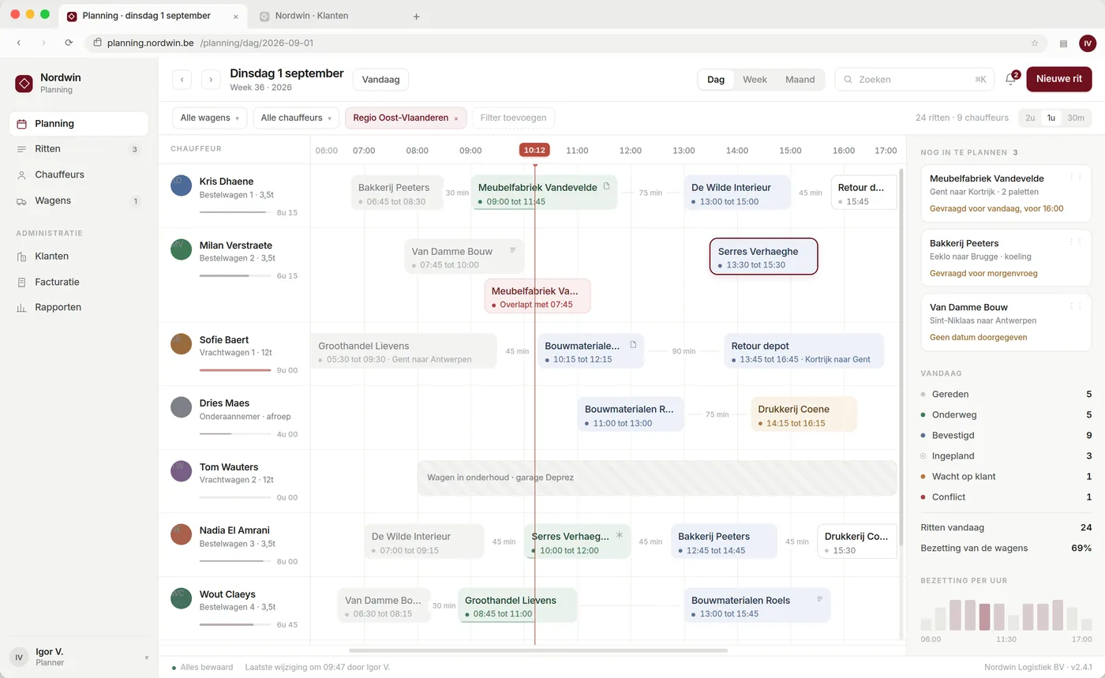Expand the Igor V. user menu

(x=79, y=657)
